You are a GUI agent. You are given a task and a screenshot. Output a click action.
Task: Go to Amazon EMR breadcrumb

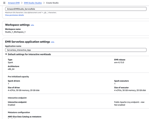pos(14,3)
